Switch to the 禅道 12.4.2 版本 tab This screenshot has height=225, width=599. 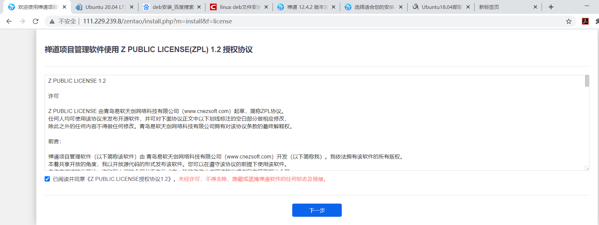point(306,7)
